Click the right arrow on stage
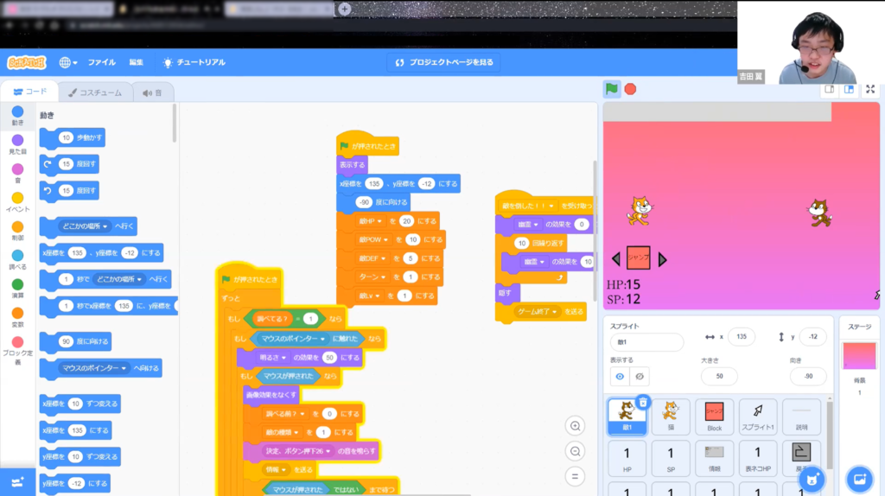Screen dimensions: 885x496 [x=663, y=259]
